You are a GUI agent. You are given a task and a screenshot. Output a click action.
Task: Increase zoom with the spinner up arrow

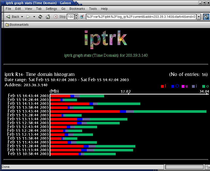[76, 15]
